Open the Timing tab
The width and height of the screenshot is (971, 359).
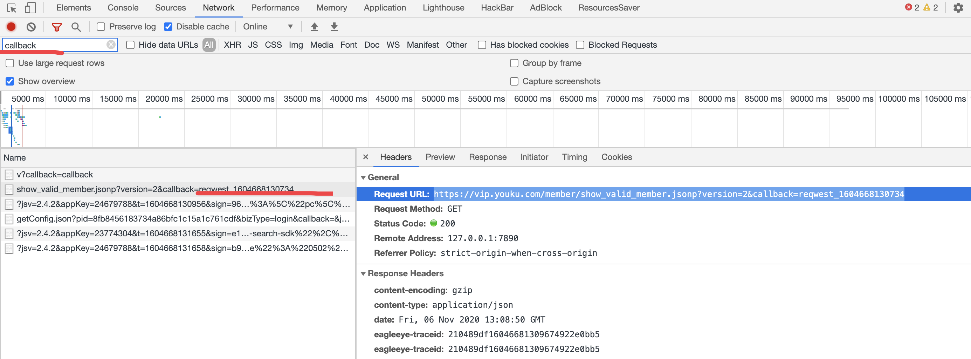(x=574, y=157)
